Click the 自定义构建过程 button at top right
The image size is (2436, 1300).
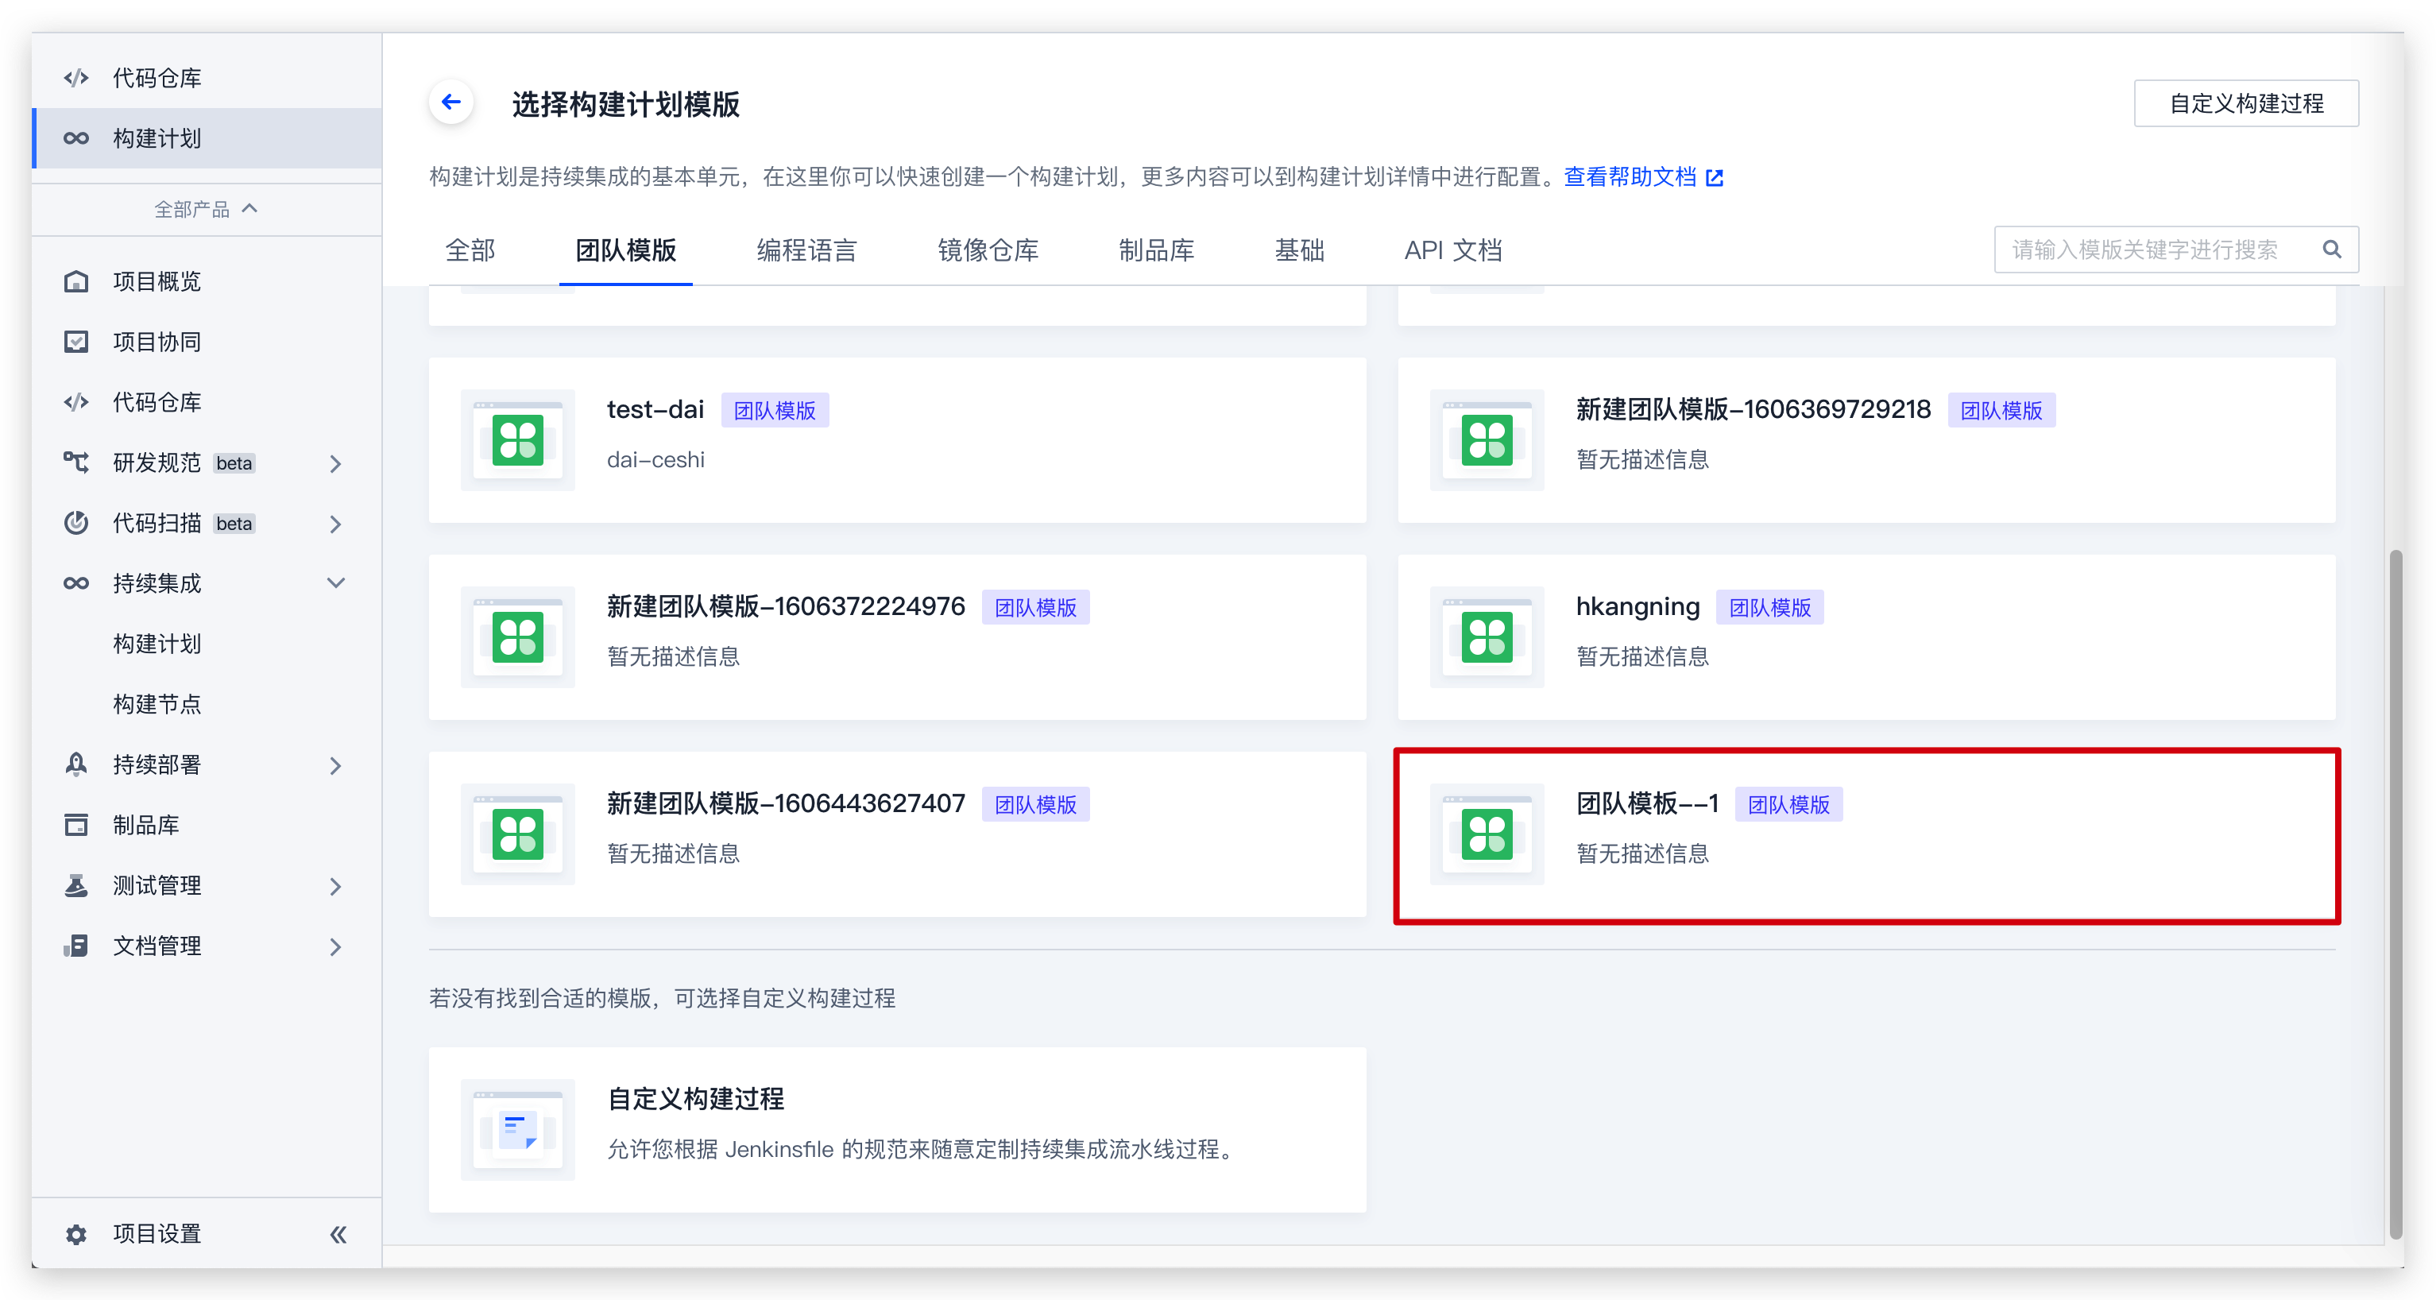tap(2246, 103)
